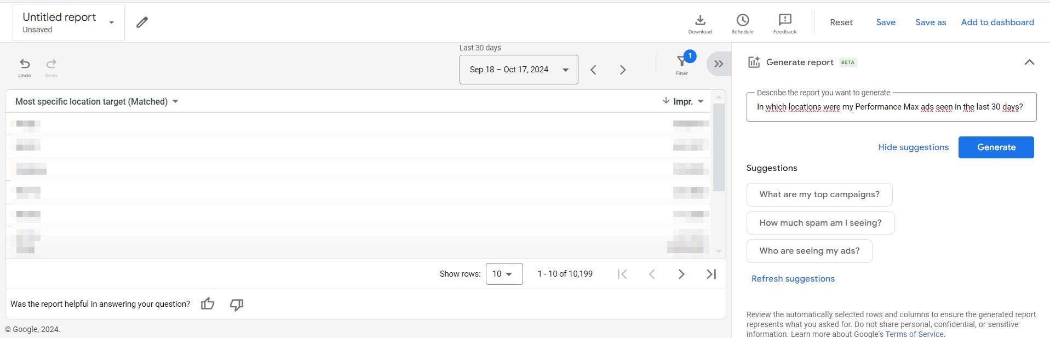Undo the last change
The image size is (1050, 338).
25,68
